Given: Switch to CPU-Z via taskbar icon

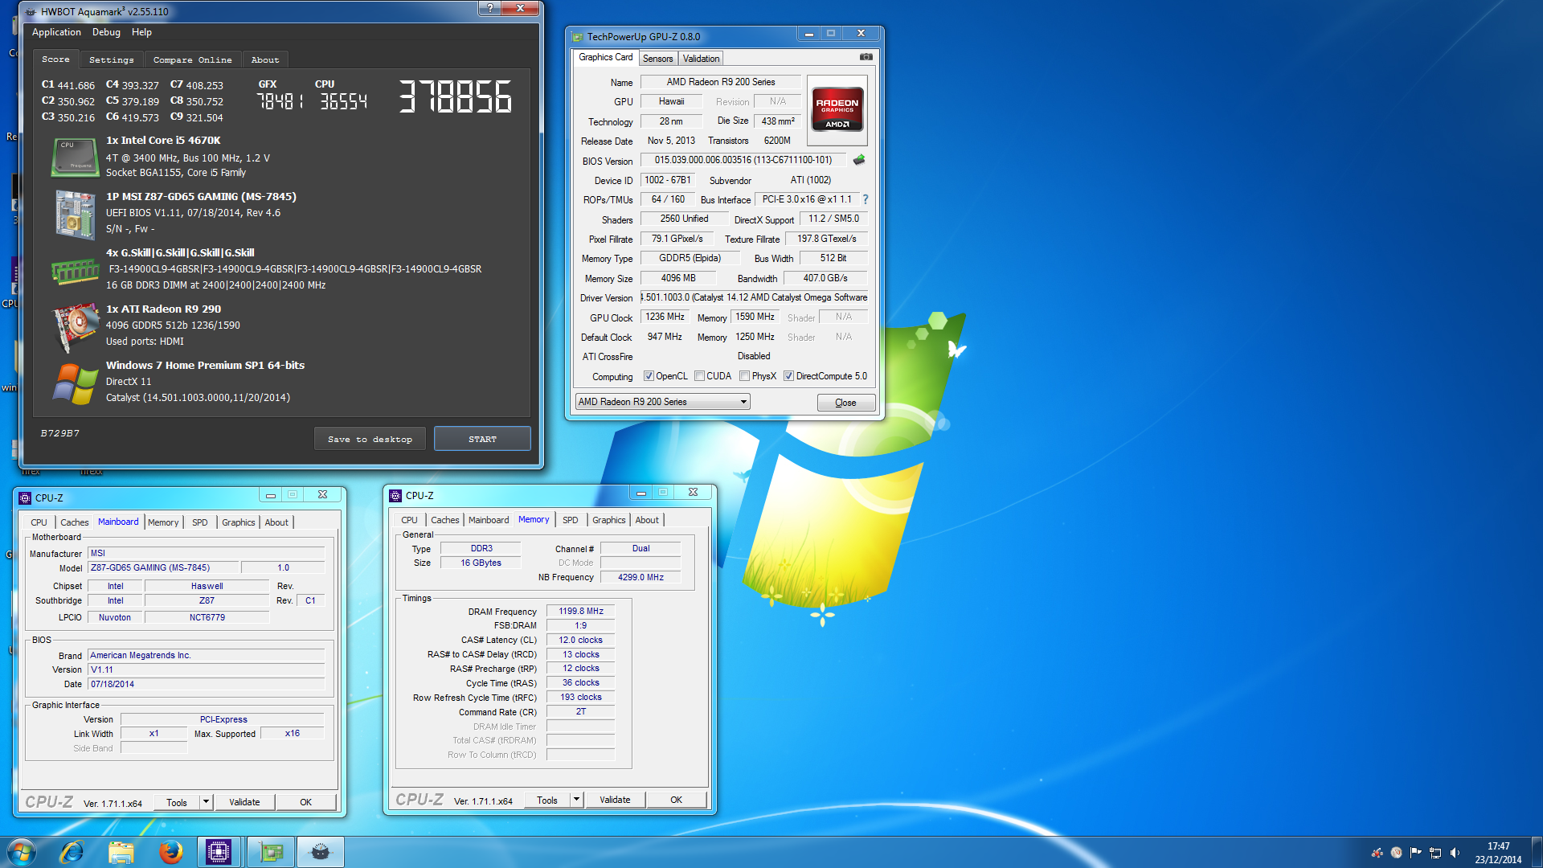Looking at the screenshot, I should pyautogui.click(x=219, y=852).
